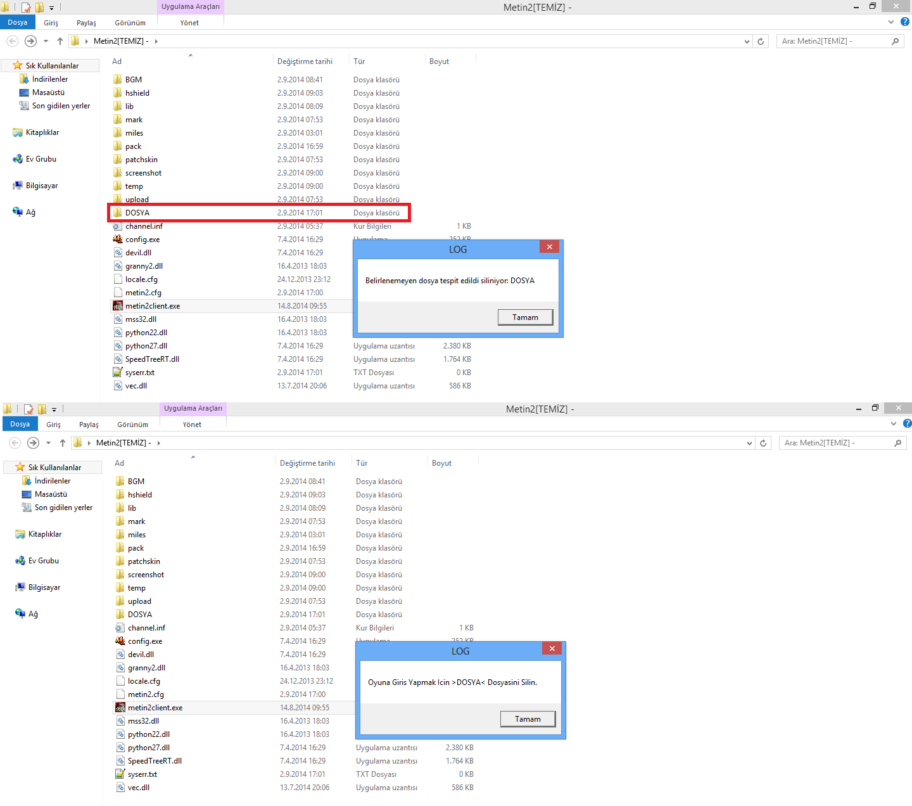Expand Metin2[TEMİZ] breadcrumb arrow in upper window
The height and width of the screenshot is (806, 912).
click(156, 41)
